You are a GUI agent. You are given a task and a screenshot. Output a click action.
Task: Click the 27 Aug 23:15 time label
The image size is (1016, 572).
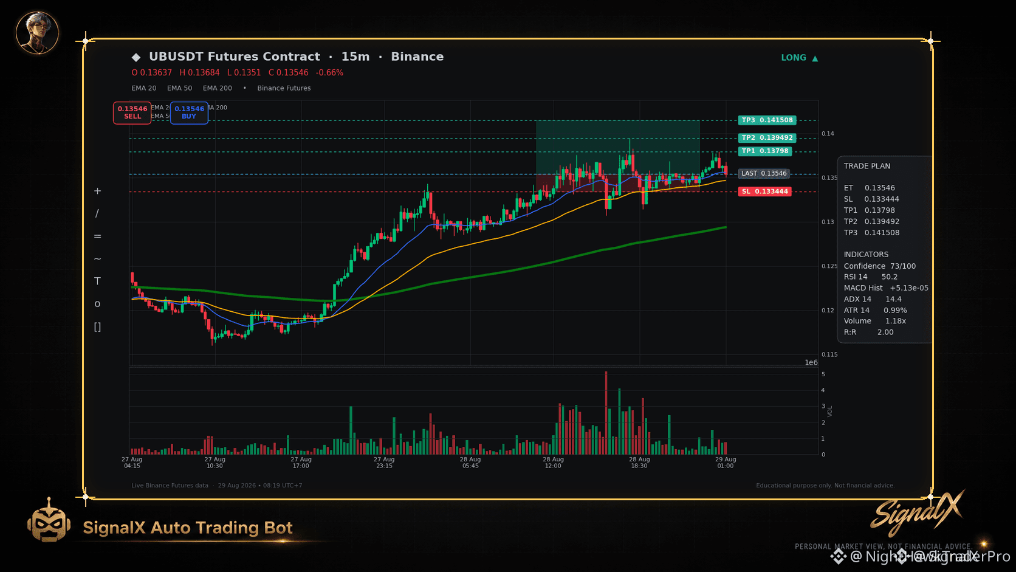pos(384,463)
